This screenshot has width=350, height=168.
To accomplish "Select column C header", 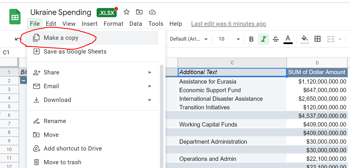I will tap(232, 63).
